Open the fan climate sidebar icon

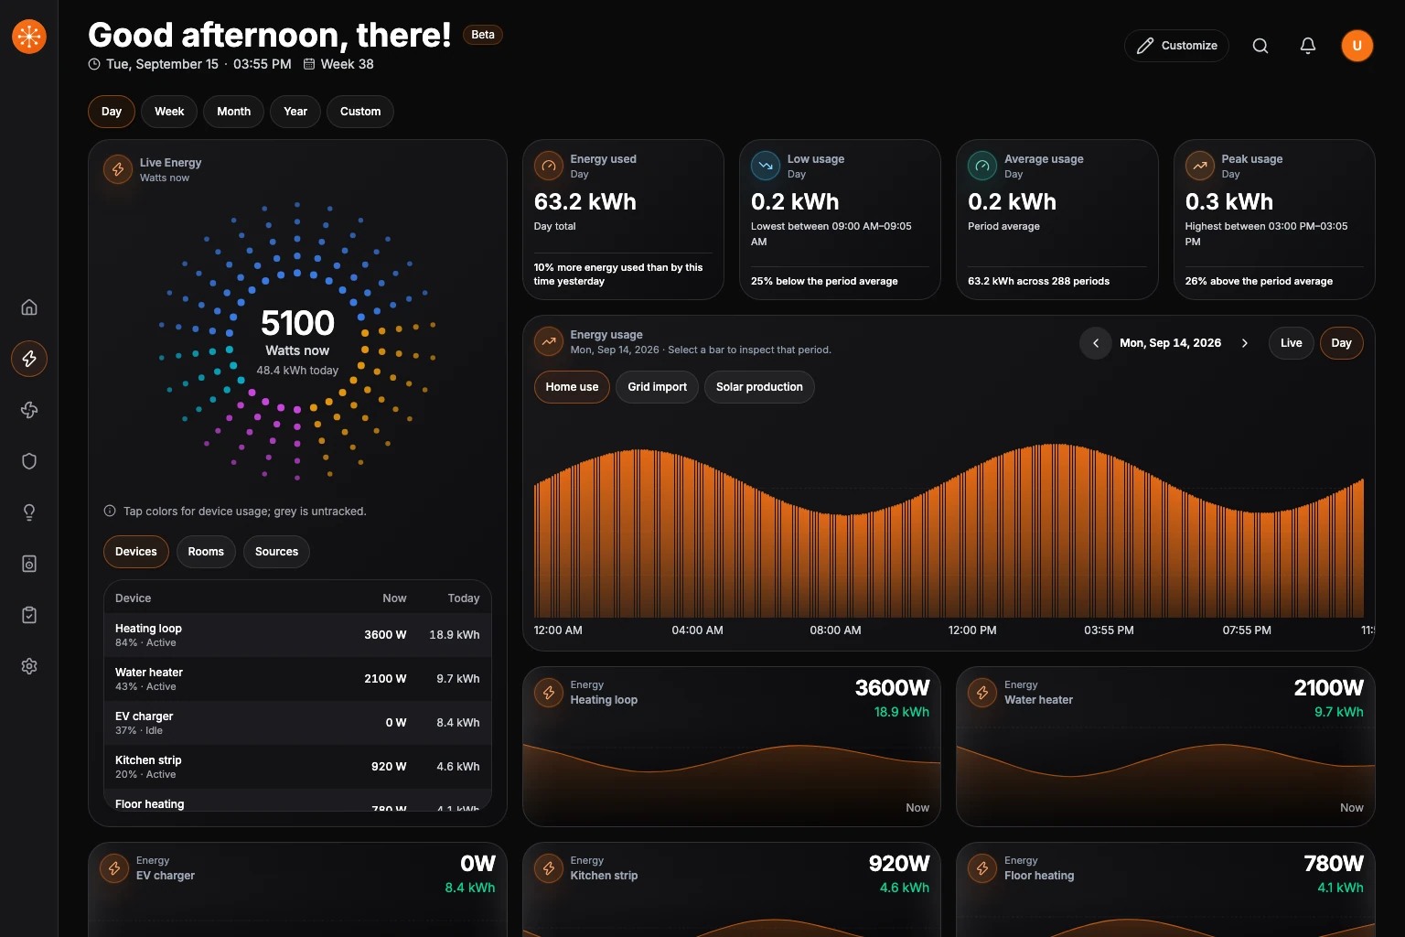29,410
